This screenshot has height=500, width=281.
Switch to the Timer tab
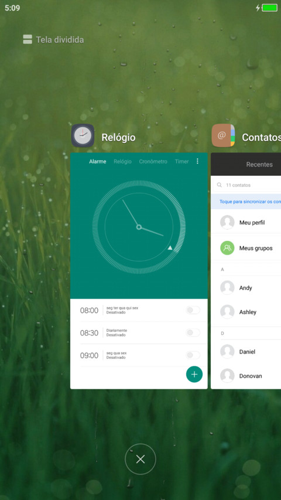click(181, 161)
